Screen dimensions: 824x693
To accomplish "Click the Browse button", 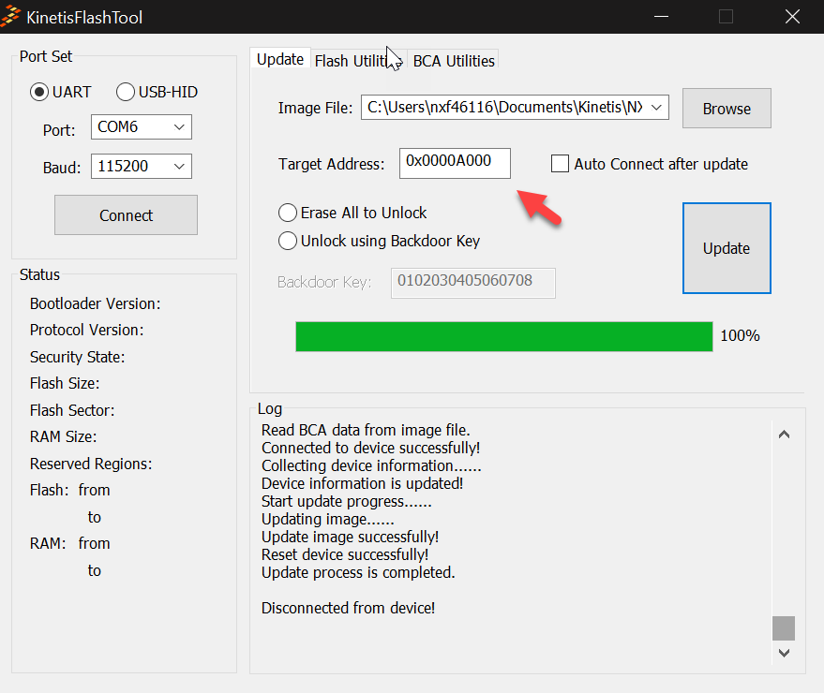I will (x=727, y=108).
